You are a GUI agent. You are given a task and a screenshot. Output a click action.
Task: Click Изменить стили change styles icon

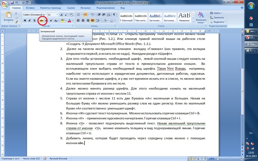(x=201, y=18)
